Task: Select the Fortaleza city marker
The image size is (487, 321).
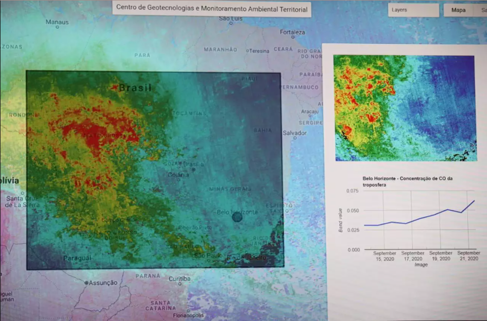Action: (x=293, y=37)
